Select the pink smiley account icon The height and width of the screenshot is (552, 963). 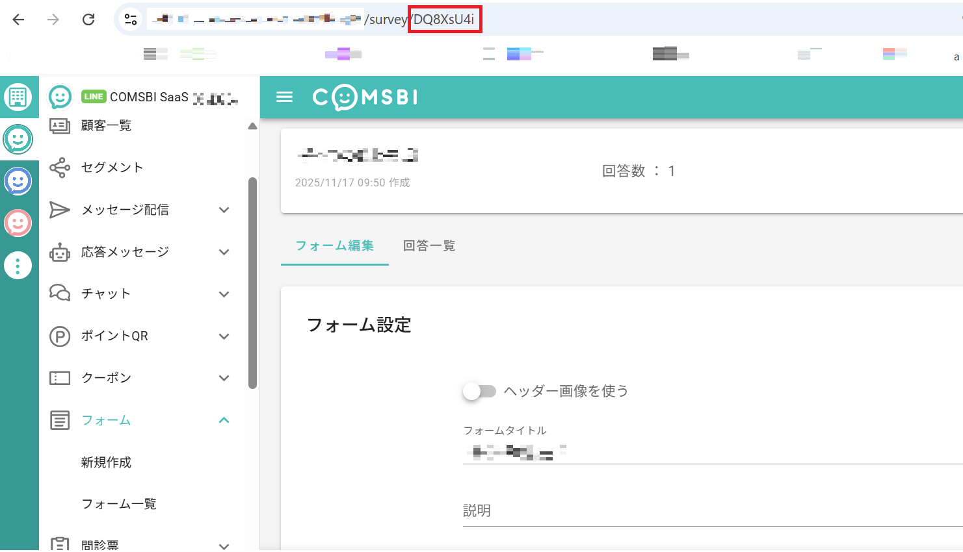(x=18, y=223)
